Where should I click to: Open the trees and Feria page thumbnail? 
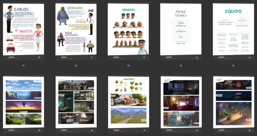click(x=128, y=105)
